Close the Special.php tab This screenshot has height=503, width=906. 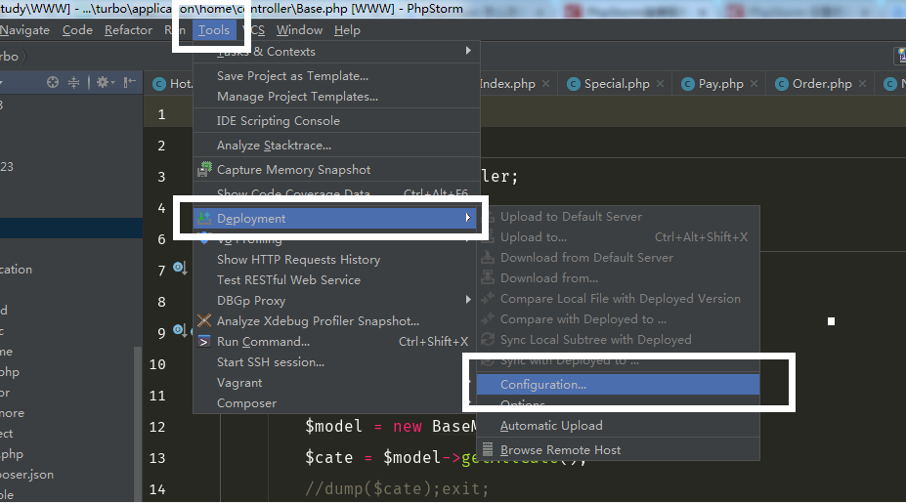[660, 84]
